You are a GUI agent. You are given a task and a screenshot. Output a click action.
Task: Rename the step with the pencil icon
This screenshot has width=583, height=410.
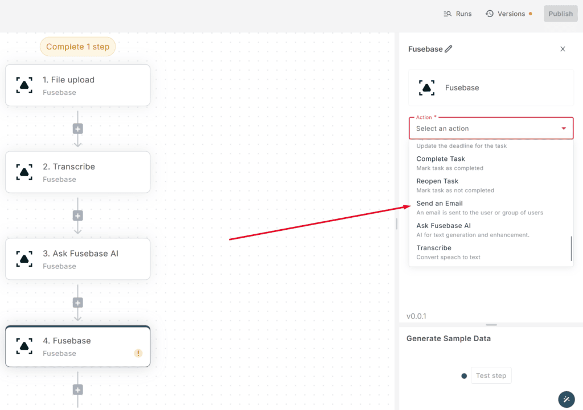point(449,49)
